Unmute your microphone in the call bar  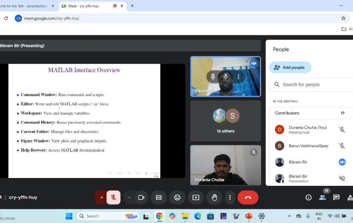114,198
